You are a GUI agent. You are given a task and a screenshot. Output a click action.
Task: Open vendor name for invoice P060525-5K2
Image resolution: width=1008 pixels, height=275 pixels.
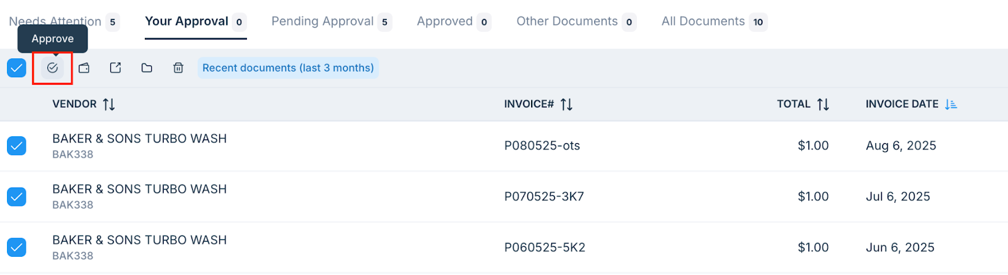[x=139, y=240]
